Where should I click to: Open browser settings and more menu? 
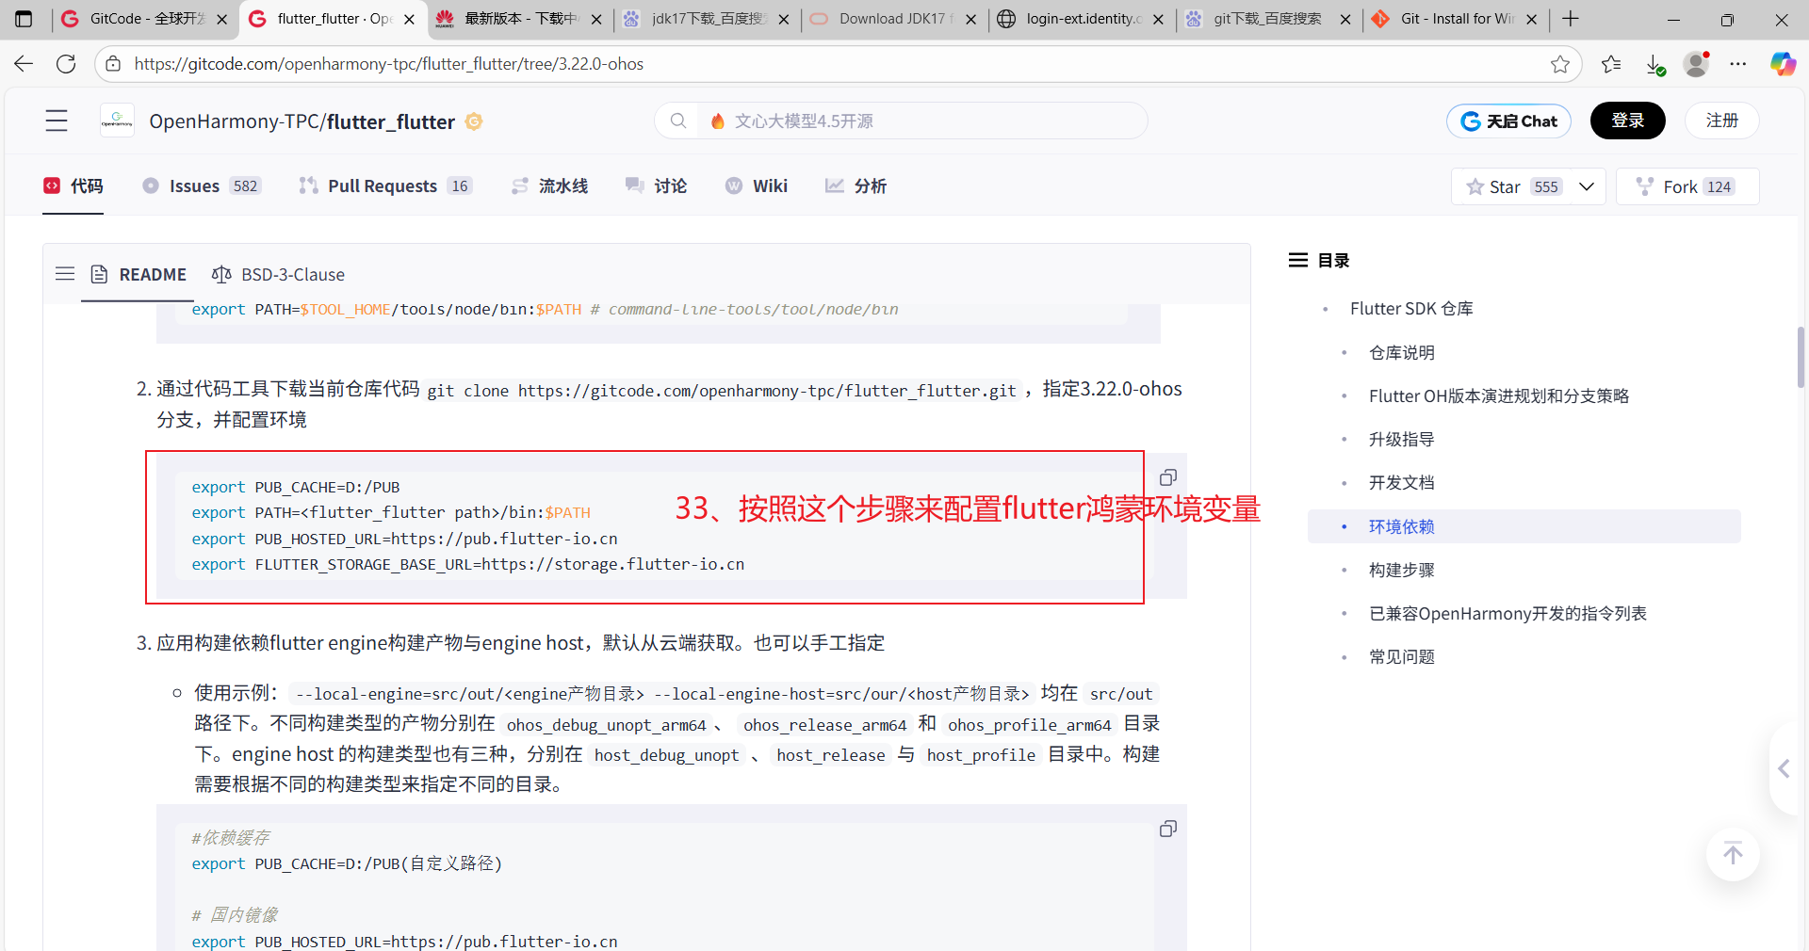1738,64
